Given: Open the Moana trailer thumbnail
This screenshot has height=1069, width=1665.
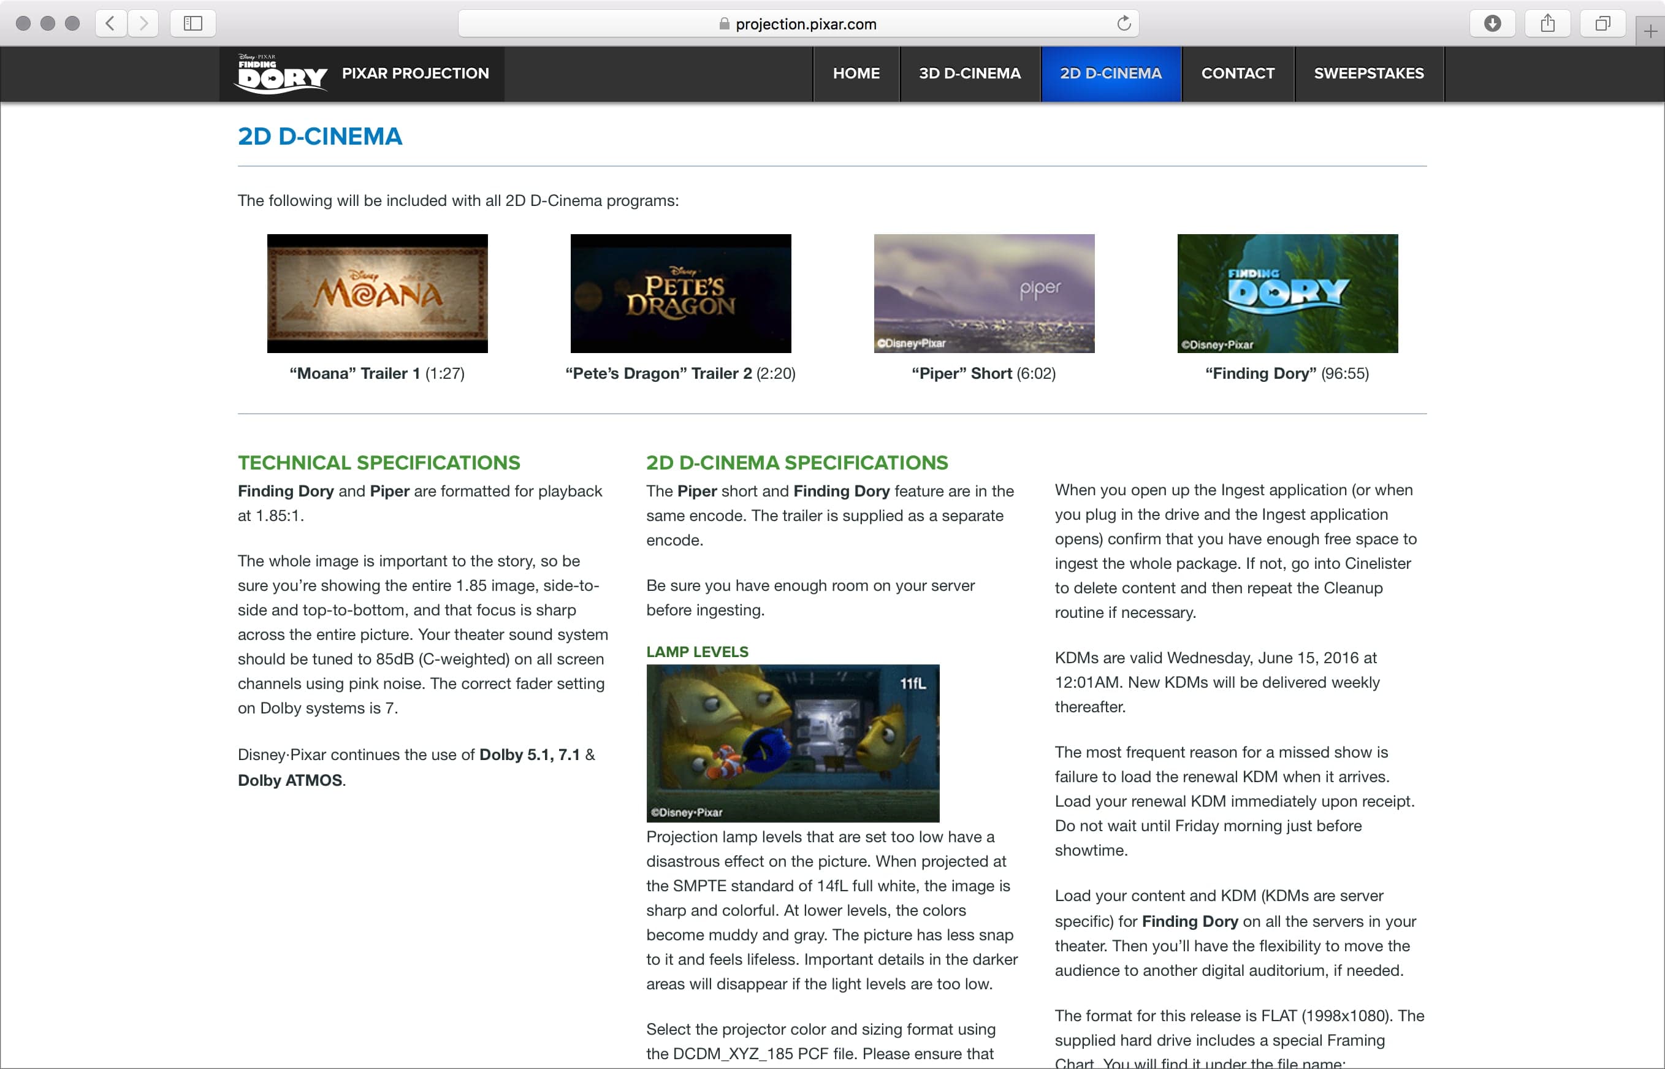Looking at the screenshot, I should [378, 294].
